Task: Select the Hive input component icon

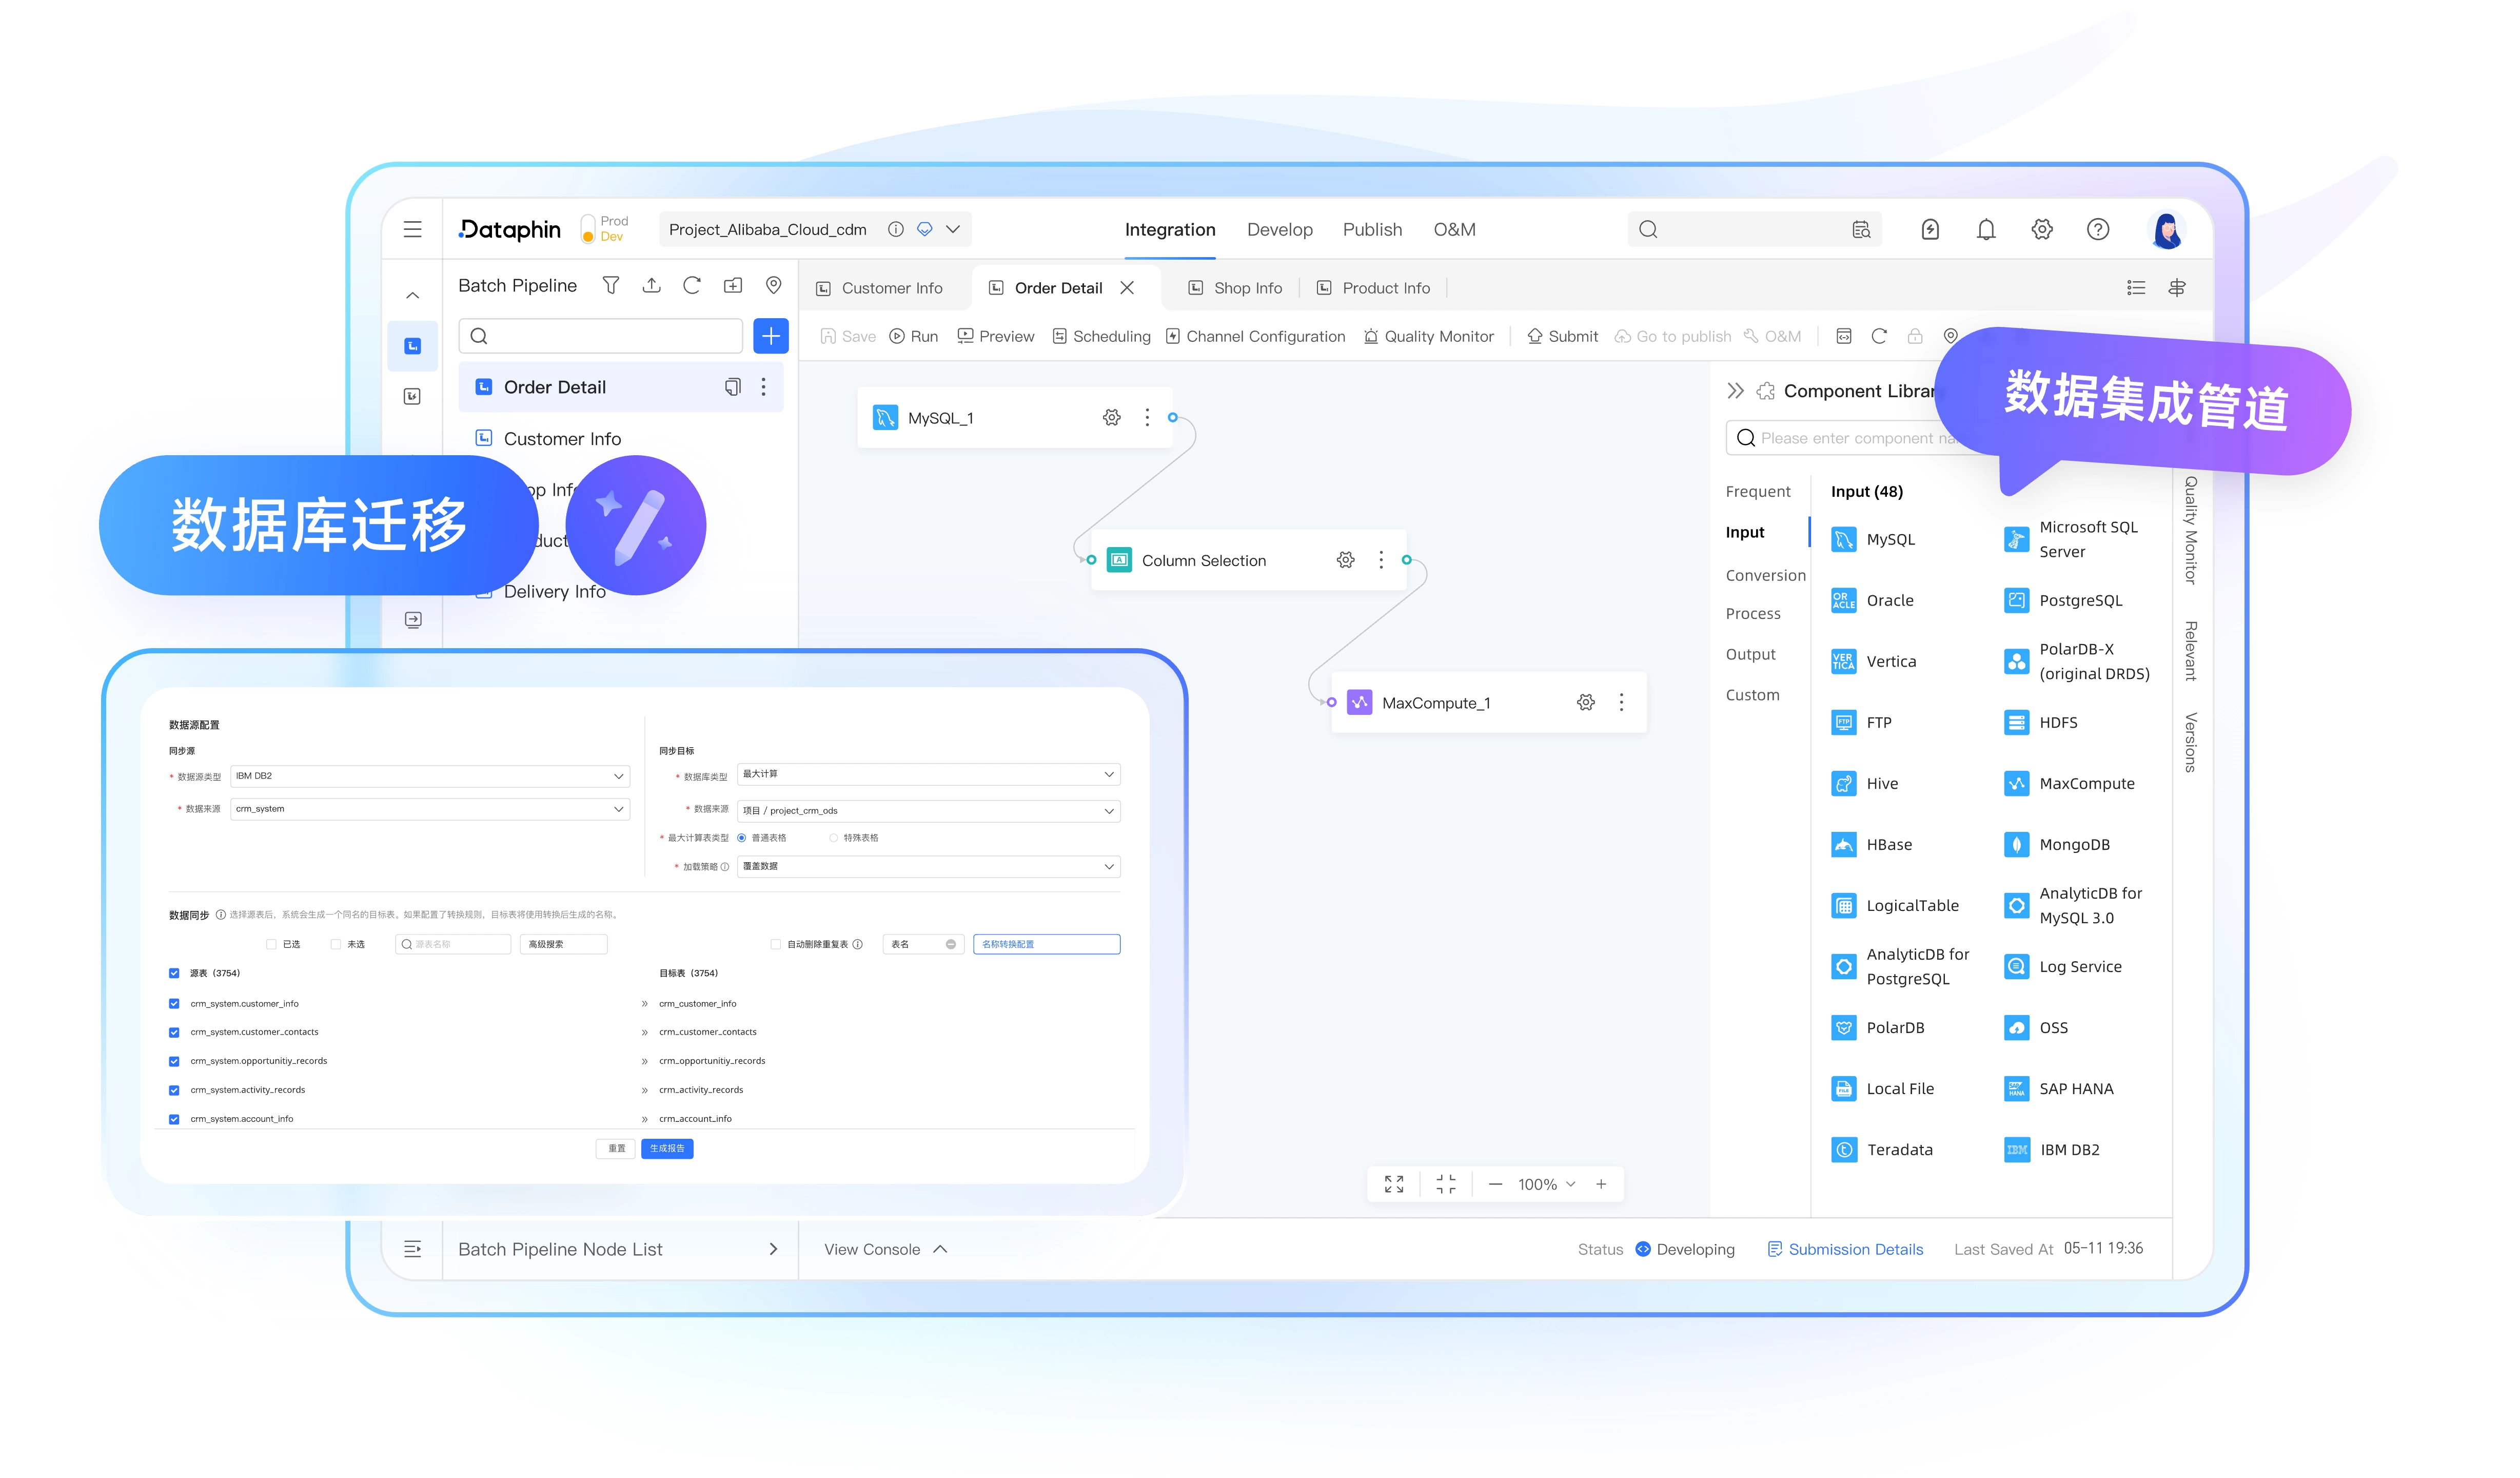Action: pos(1843,784)
